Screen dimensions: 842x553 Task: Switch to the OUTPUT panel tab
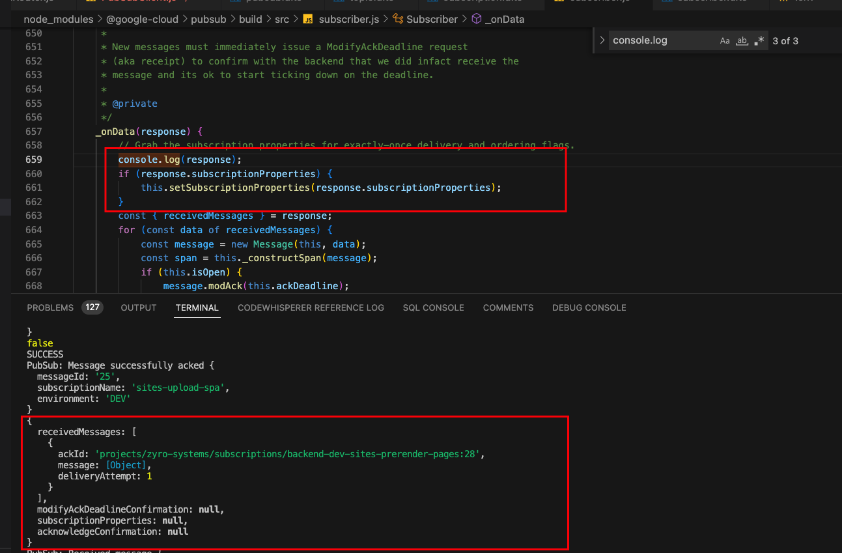pos(139,307)
